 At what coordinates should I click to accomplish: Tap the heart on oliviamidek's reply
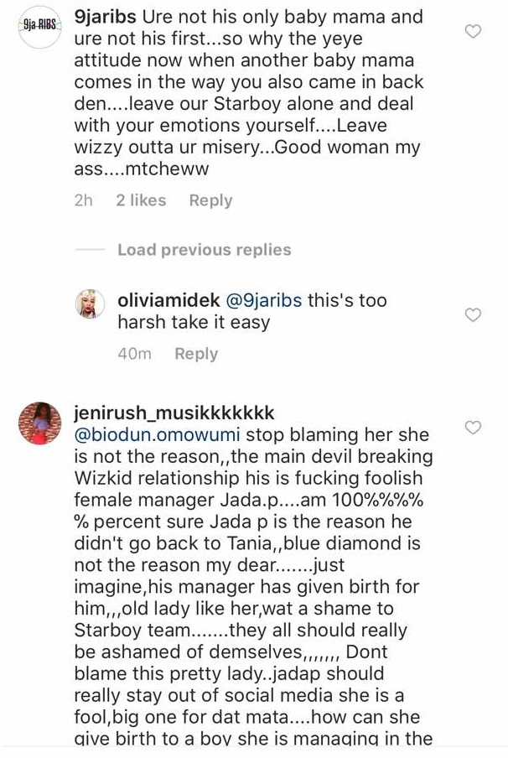click(473, 315)
